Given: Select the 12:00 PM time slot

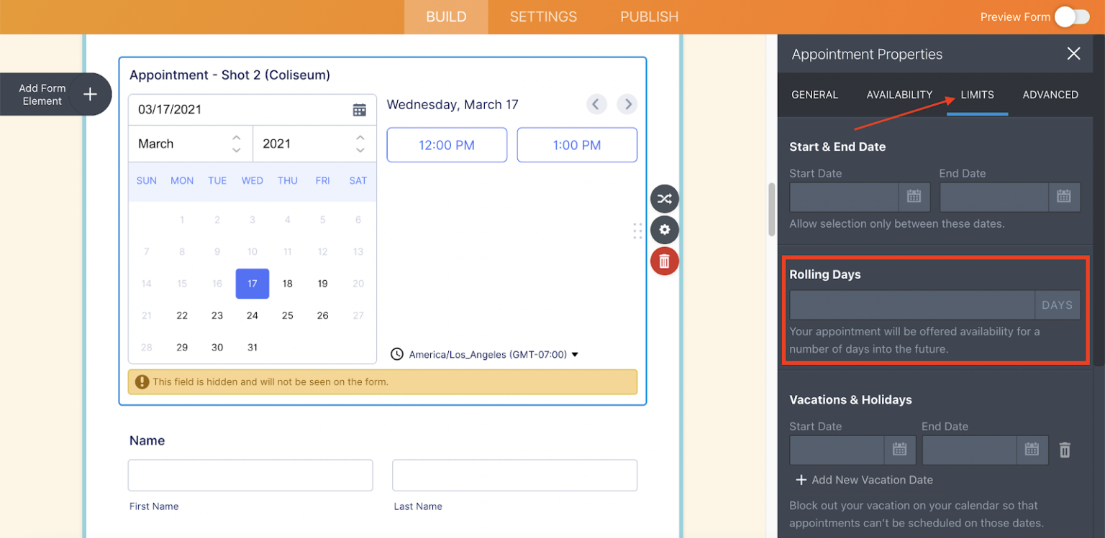Looking at the screenshot, I should [446, 144].
